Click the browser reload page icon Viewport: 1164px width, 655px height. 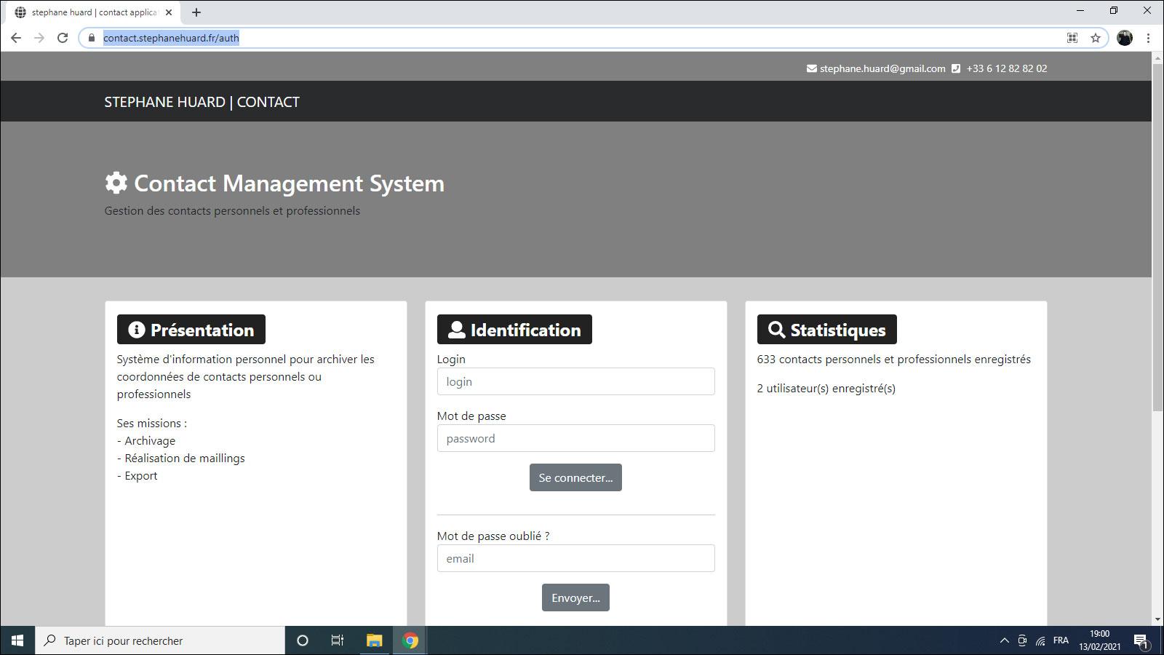click(x=63, y=38)
